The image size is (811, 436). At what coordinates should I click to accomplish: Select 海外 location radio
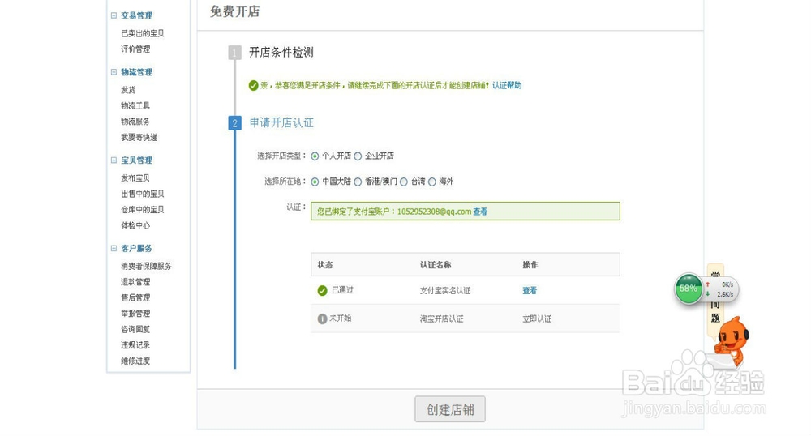(432, 182)
